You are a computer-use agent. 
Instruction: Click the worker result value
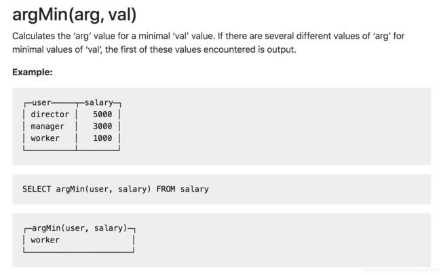(45, 240)
